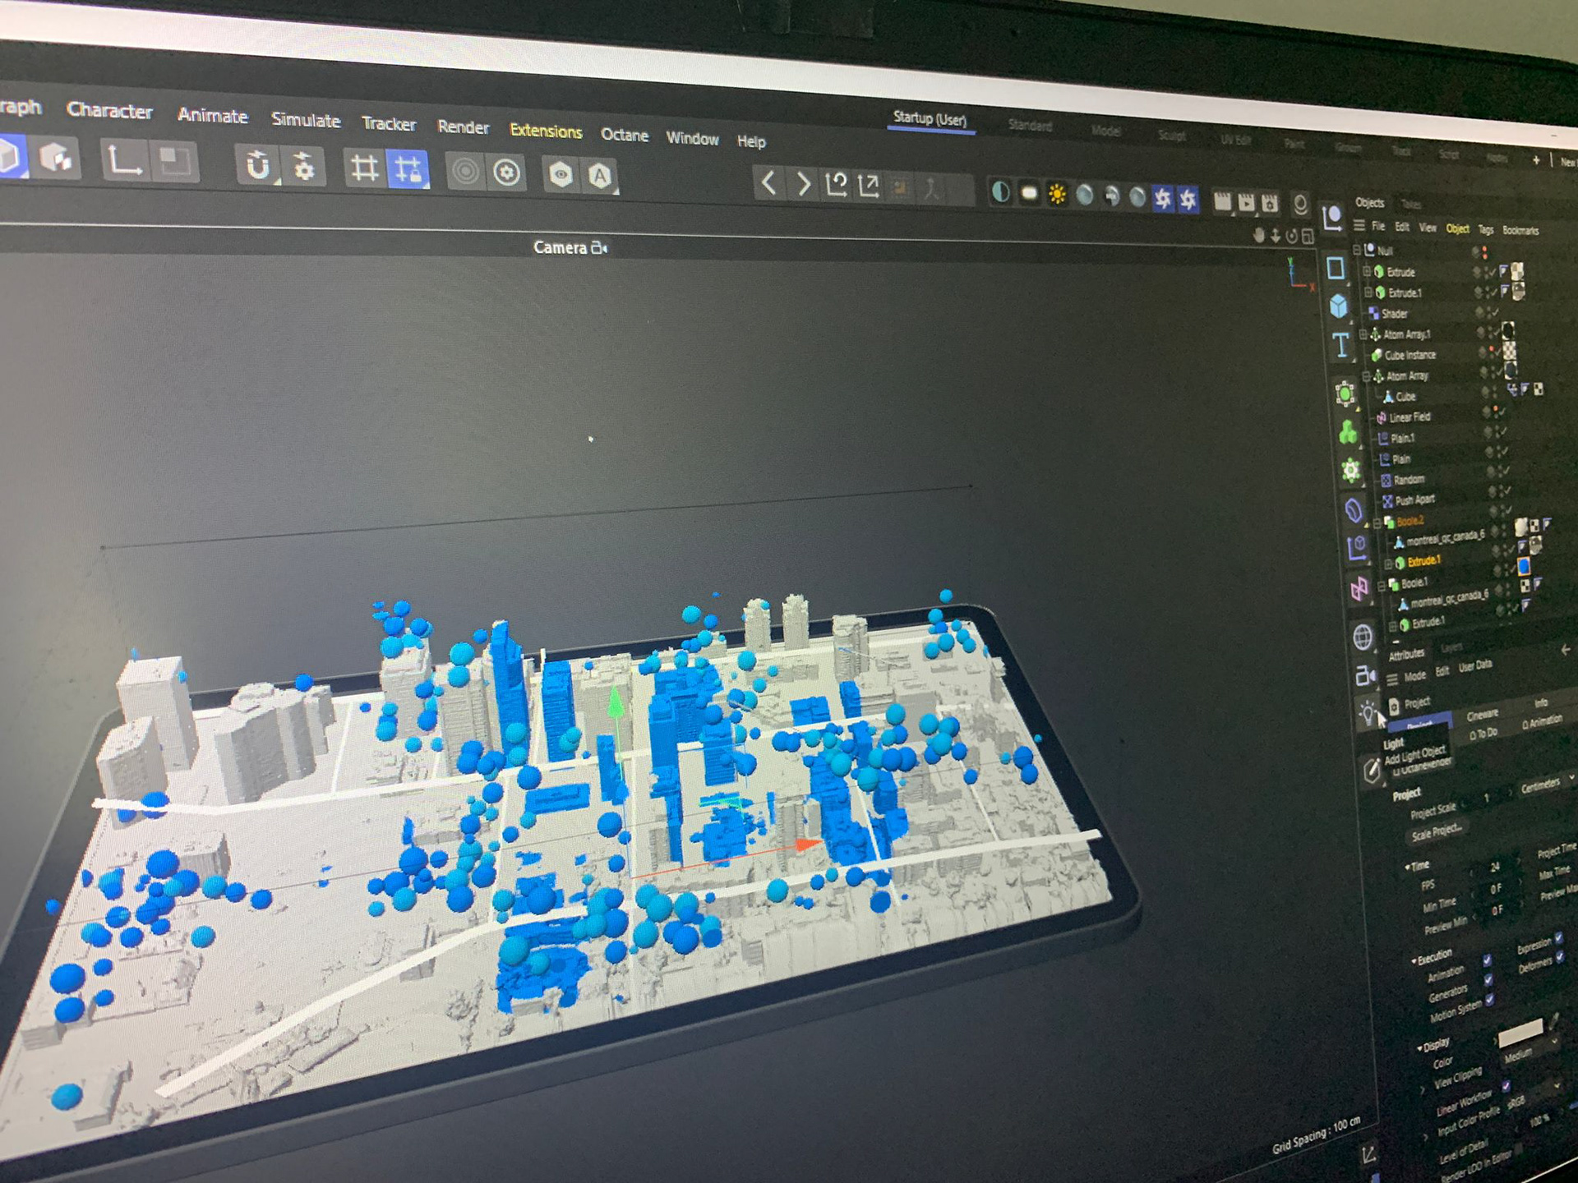Add Light Object from side palette
This screenshot has width=1578, height=1183.
pyautogui.click(x=1368, y=712)
